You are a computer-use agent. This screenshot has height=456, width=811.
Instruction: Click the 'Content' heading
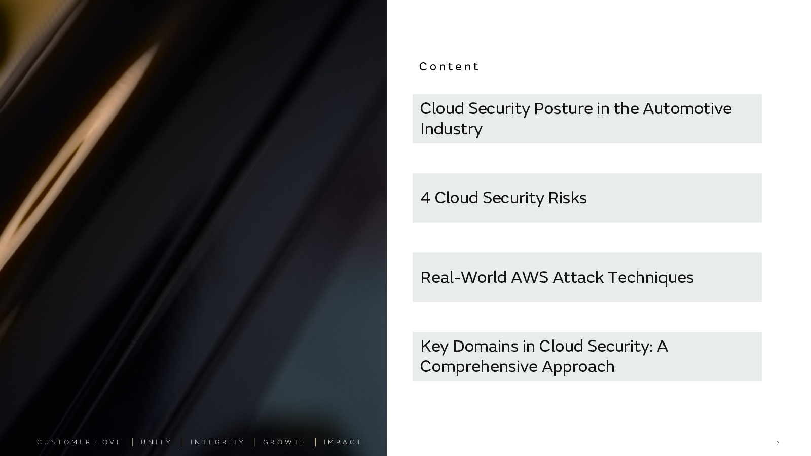click(x=449, y=67)
